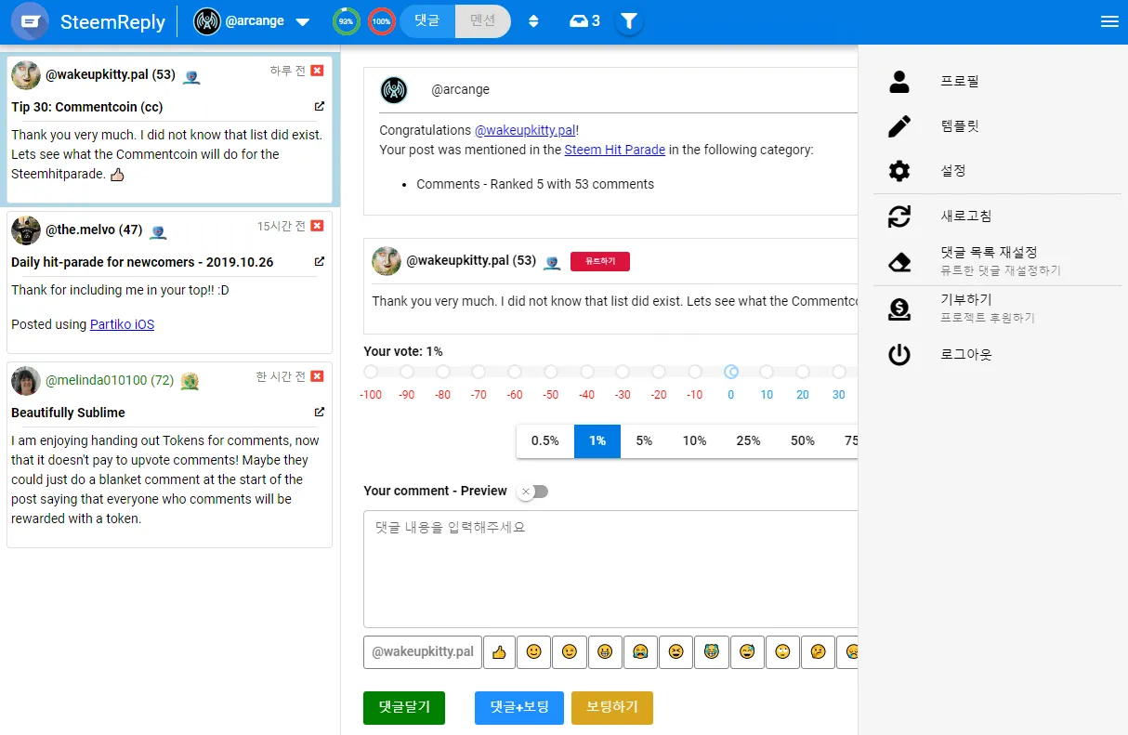Image resolution: width=1128 pixels, height=735 pixels.
Task: Set vote slider to the 20 stop
Action: [x=803, y=372]
